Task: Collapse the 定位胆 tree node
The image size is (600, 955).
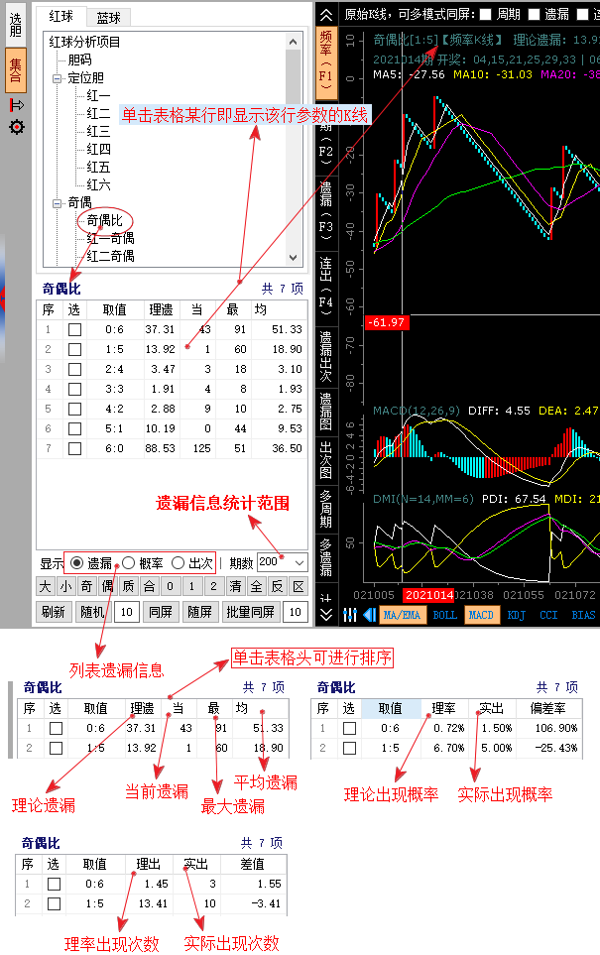Action: [x=58, y=77]
